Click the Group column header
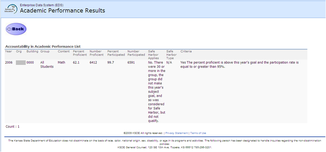The image size is (326, 152). pyautogui.click(x=45, y=51)
